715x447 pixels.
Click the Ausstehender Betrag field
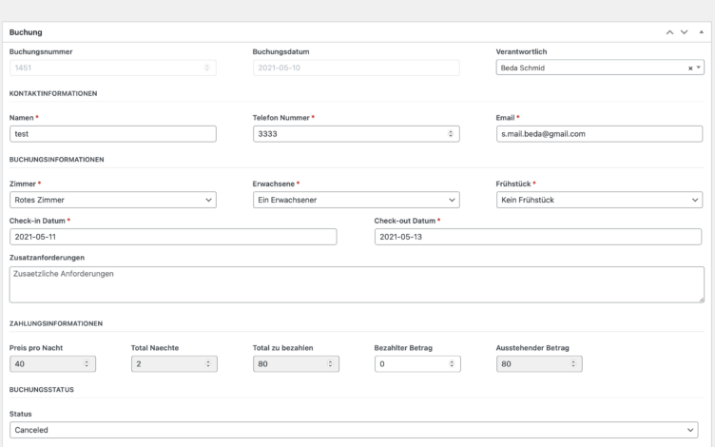pyautogui.click(x=539, y=364)
